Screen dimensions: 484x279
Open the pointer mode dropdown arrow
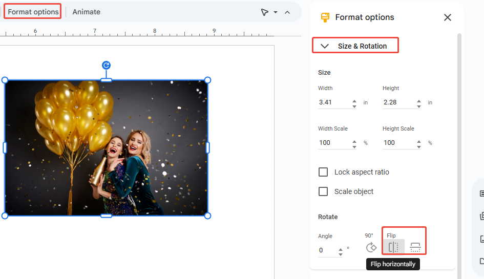[x=276, y=12]
